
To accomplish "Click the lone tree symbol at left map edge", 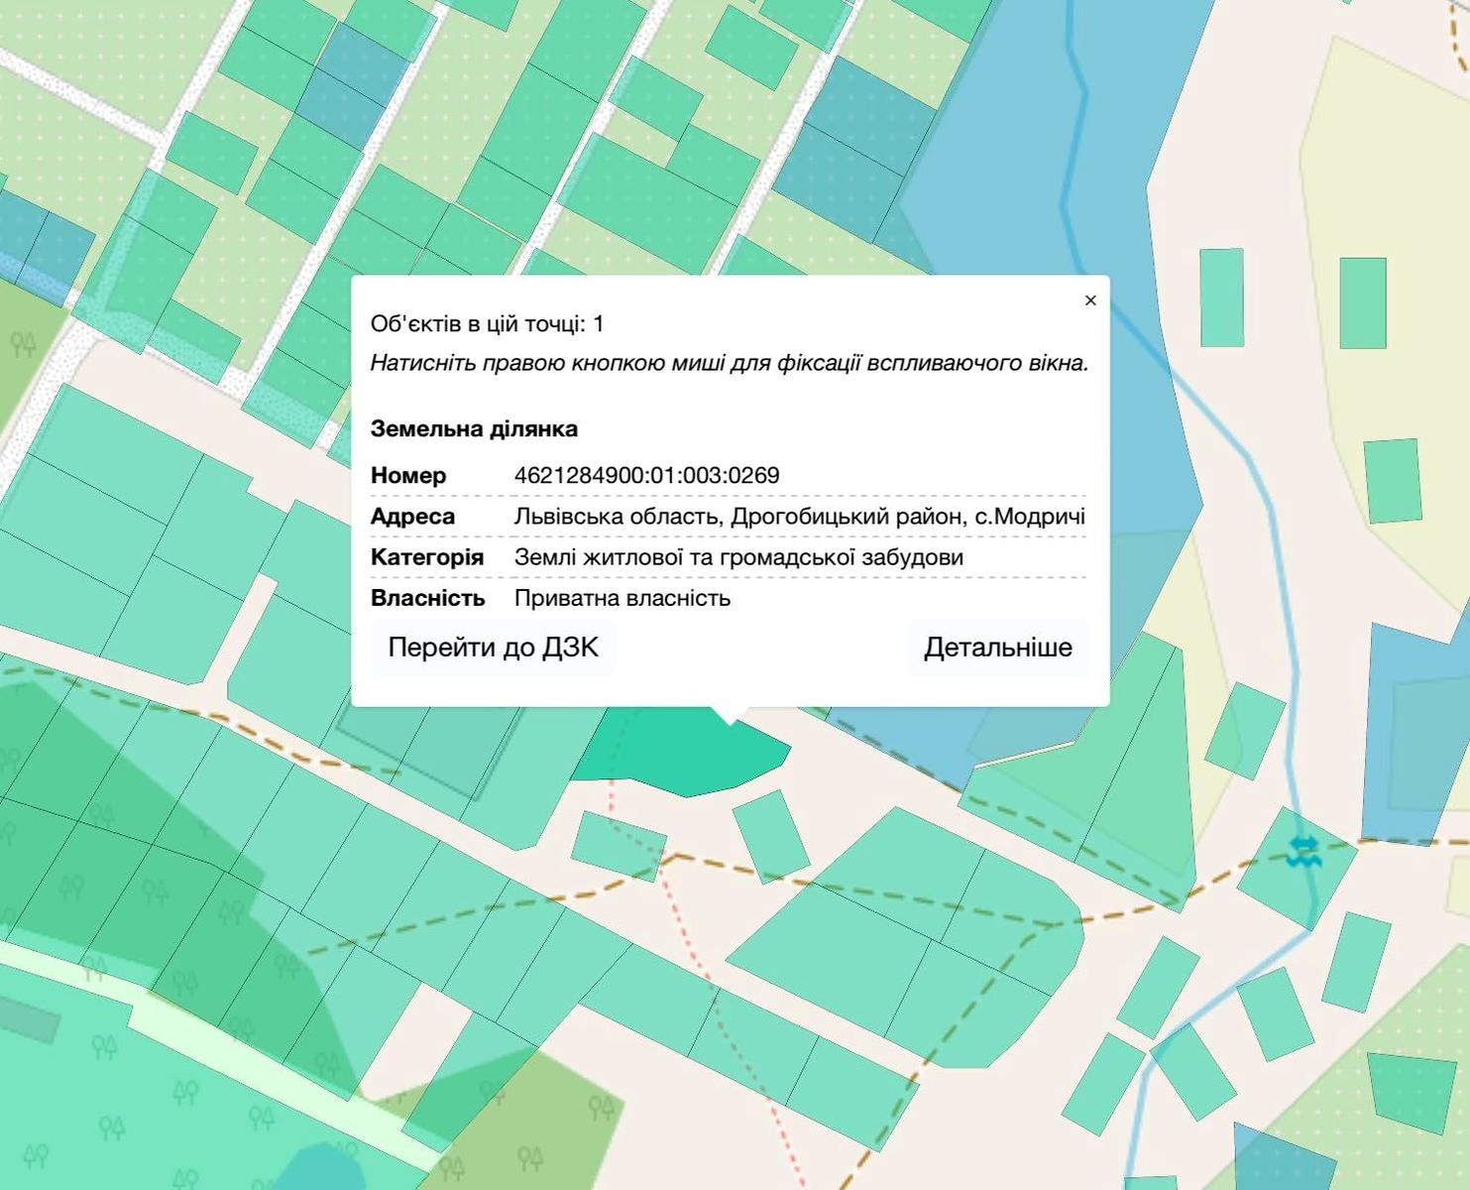I will coord(24,343).
